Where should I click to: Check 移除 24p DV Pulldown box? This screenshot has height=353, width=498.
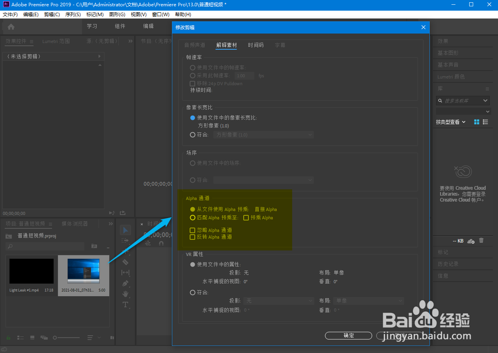click(193, 83)
